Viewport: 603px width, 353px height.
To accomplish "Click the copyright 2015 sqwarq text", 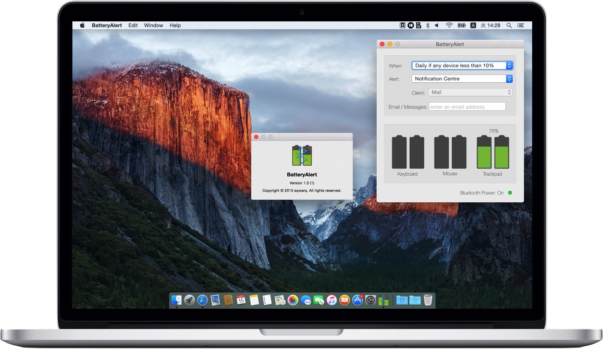I will pyautogui.click(x=302, y=190).
